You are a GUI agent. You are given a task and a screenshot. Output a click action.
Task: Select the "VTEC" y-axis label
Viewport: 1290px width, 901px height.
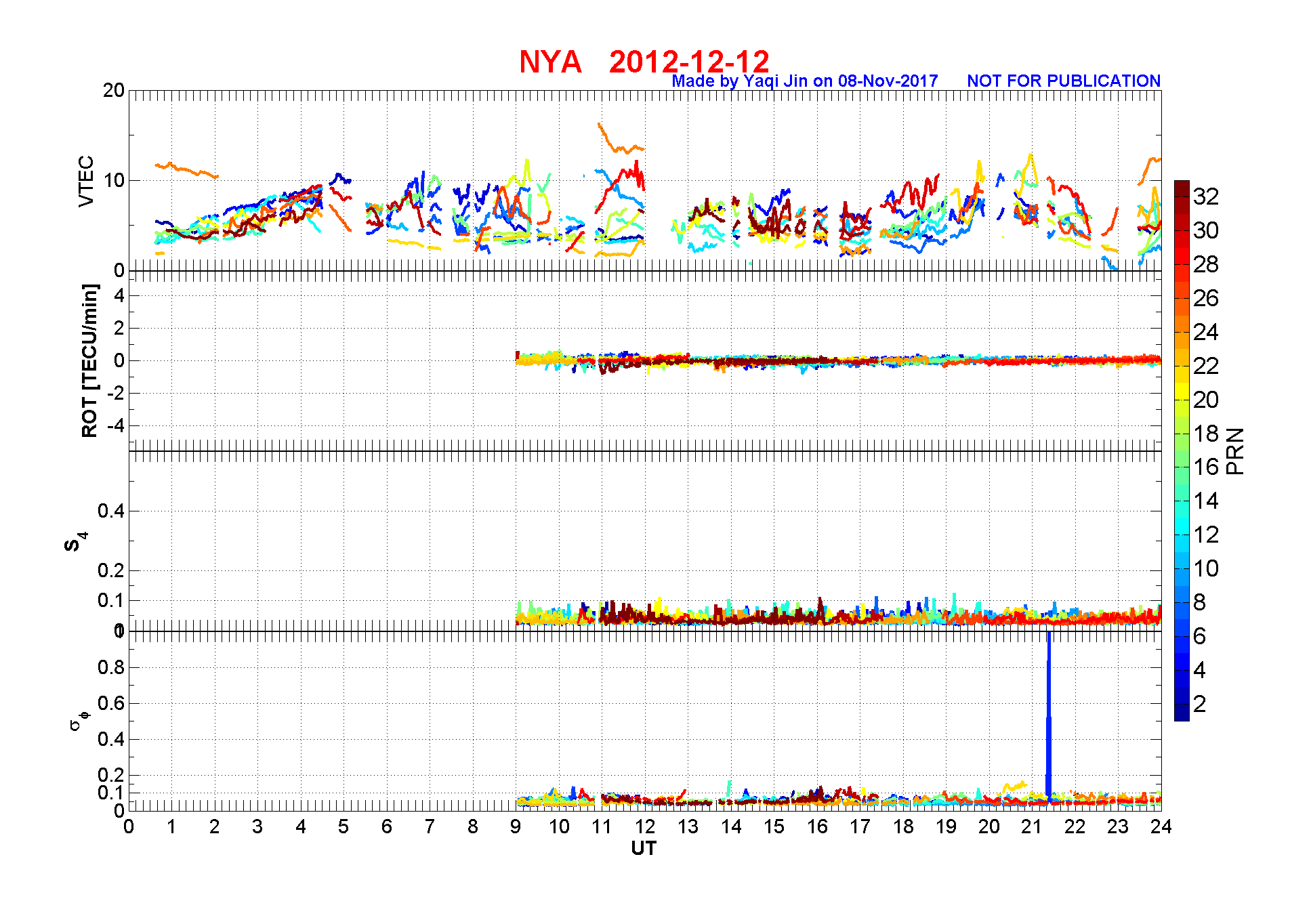[86, 181]
